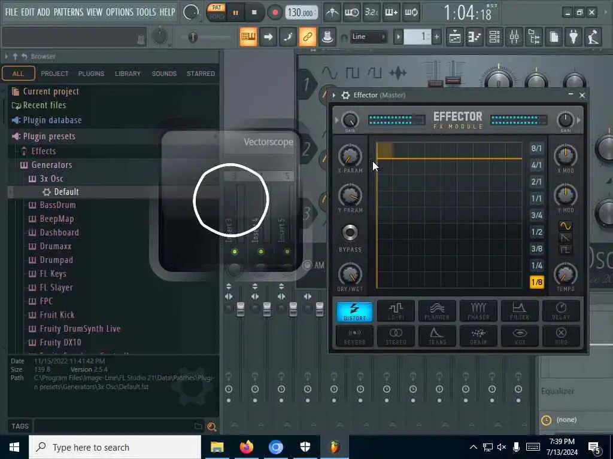
Task: Click the record button
Action: [x=275, y=13]
